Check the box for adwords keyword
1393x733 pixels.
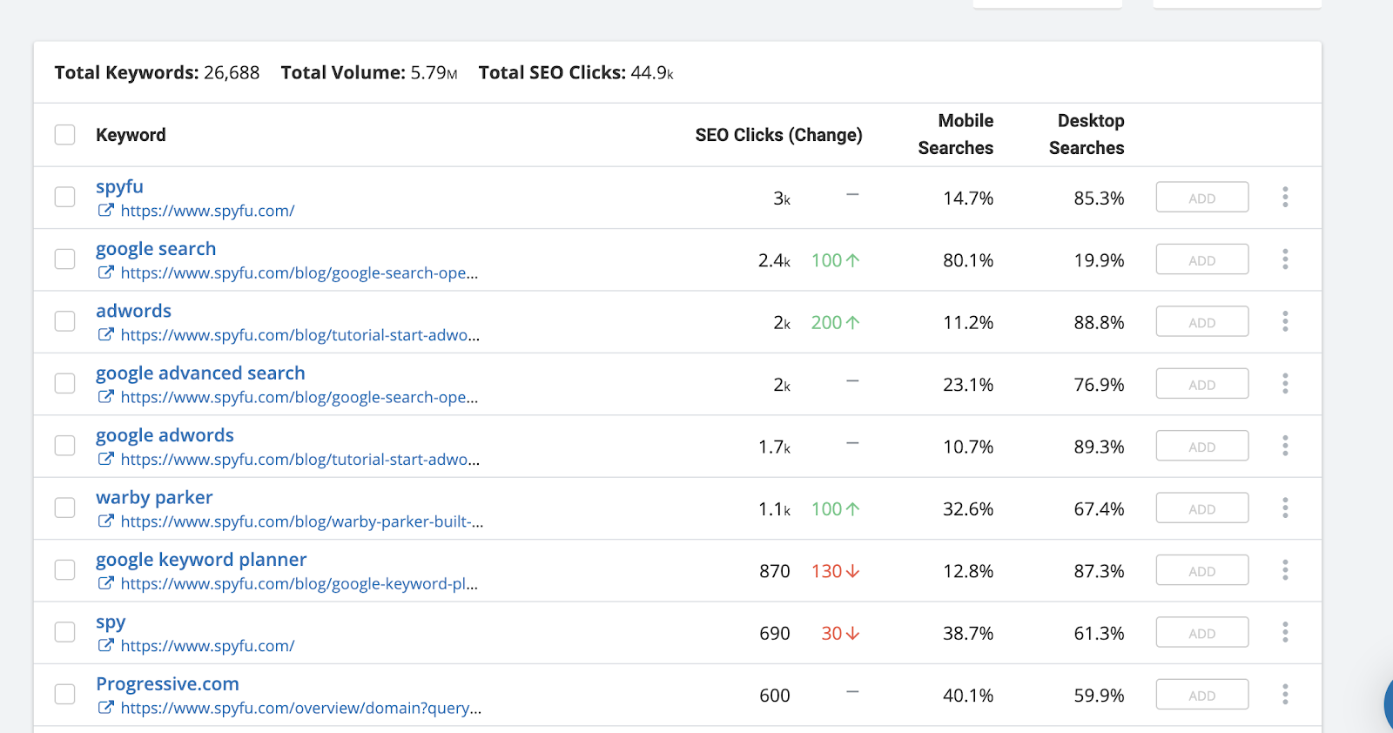64,321
